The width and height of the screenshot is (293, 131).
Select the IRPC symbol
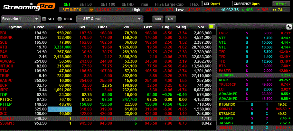[4, 90]
